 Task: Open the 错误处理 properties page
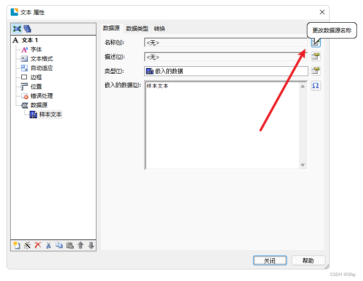pos(42,96)
